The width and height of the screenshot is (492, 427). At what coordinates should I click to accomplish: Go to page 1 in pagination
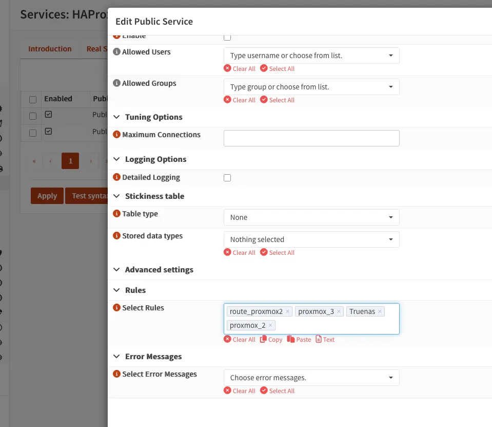70,161
